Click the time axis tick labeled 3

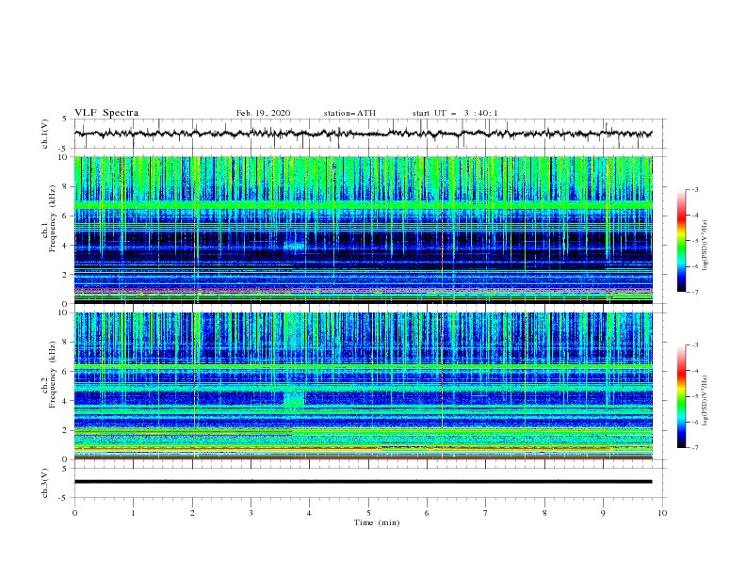point(251,513)
